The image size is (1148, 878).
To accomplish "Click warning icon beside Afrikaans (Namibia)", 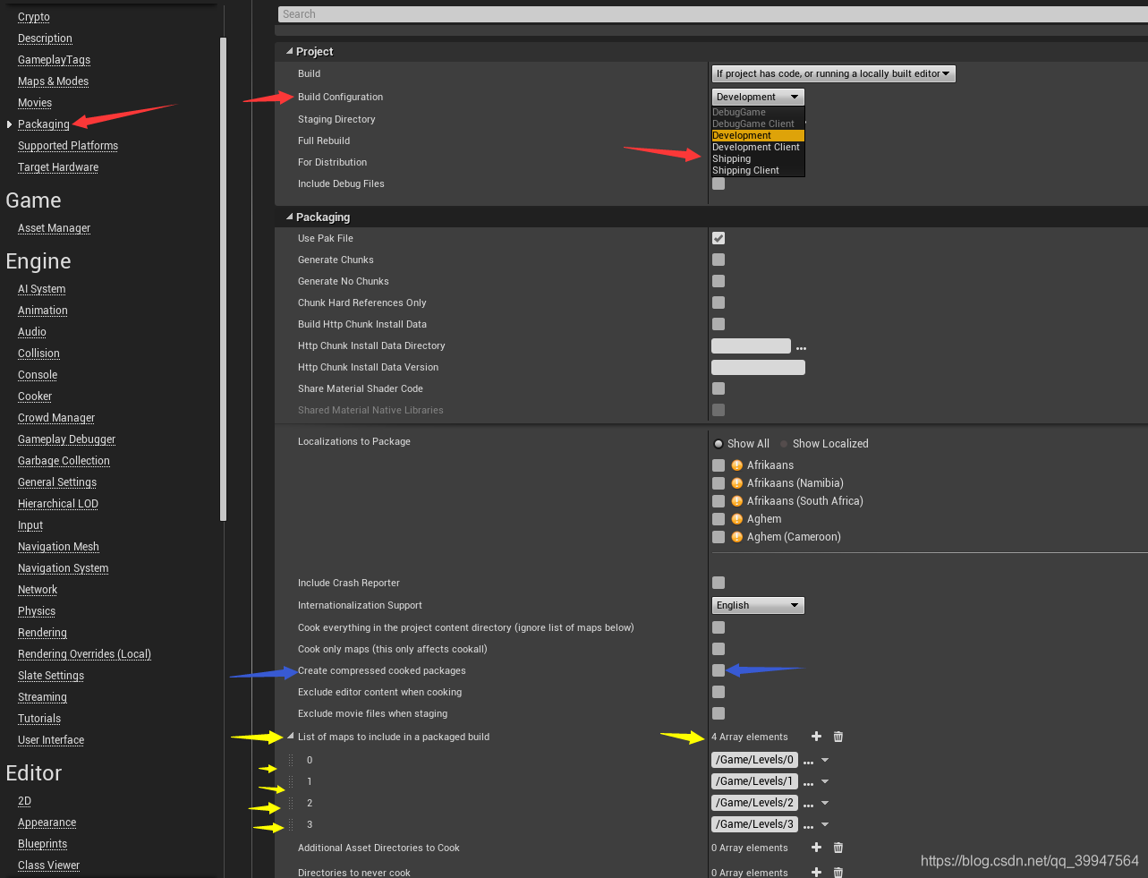I will click(x=737, y=483).
